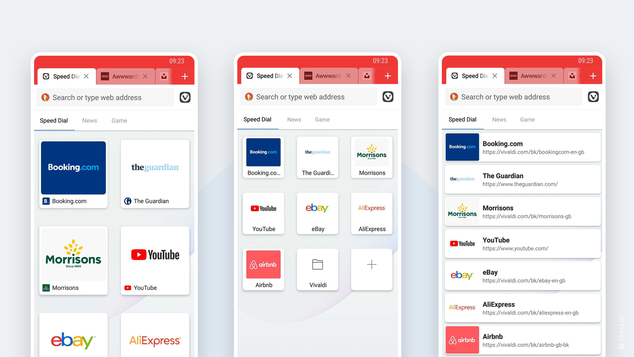Open new tab with the plus button
This screenshot has width=634, height=357.
tap(185, 76)
